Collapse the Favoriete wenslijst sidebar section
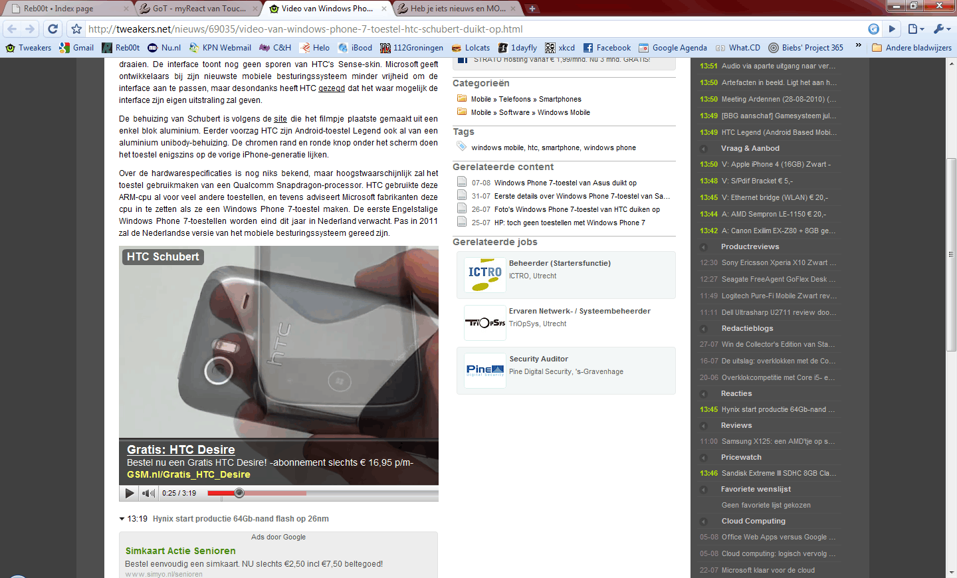The width and height of the screenshot is (957, 578). pyautogui.click(x=704, y=490)
